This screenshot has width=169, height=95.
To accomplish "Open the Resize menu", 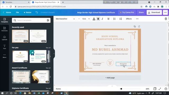I will click(27, 12).
